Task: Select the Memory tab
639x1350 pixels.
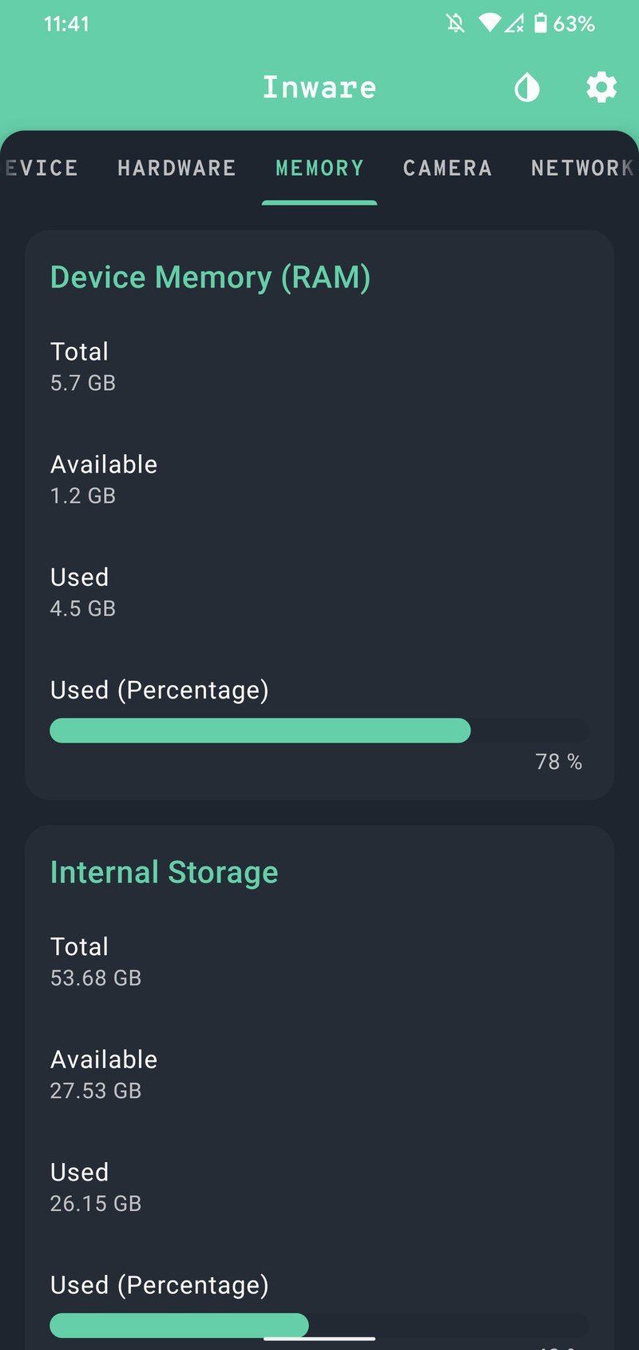Action: point(319,168)
